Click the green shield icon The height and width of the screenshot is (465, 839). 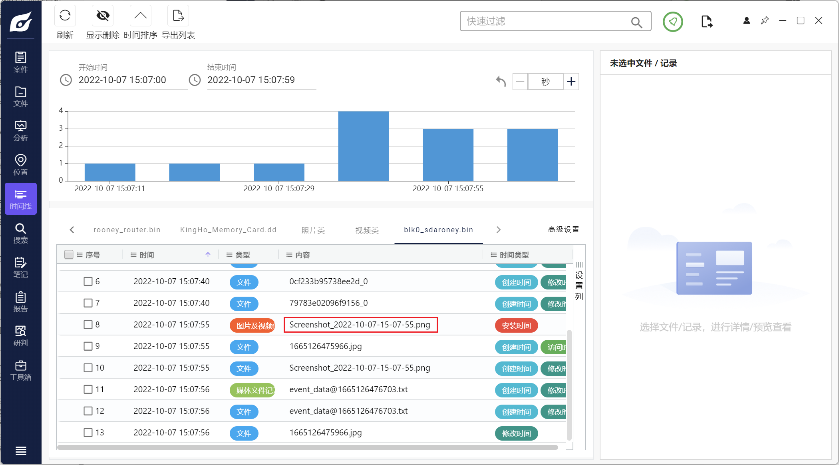point(673,22)
